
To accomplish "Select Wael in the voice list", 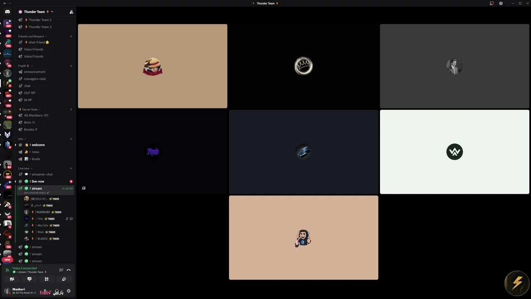I will point(48,232).
